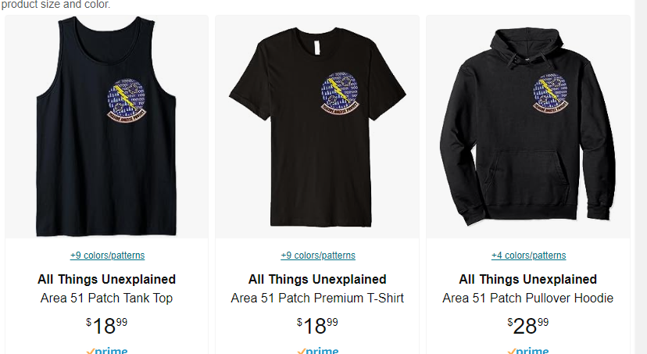Open the Area 51 Patch Tank Top title
The height and width of the screenshot is (354, 647).
[106, 298]
